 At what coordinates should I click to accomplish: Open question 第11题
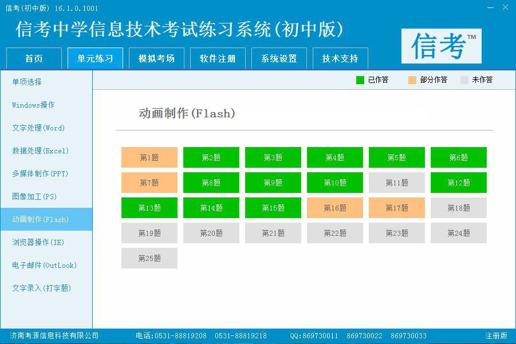(396, 182)
